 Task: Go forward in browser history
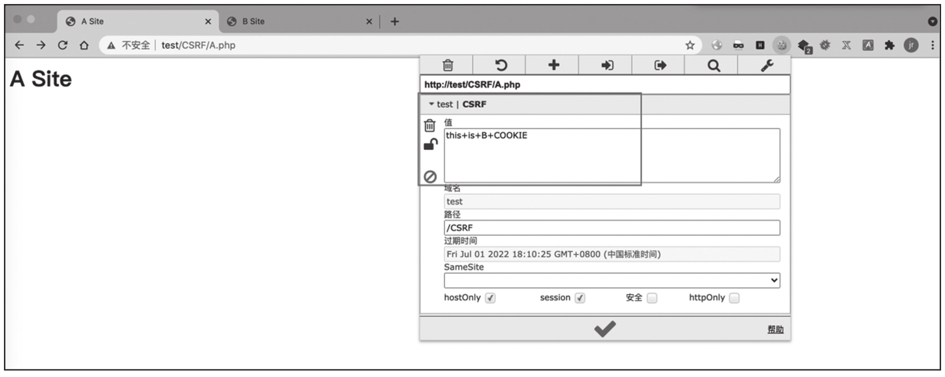[x=41, y=45]
